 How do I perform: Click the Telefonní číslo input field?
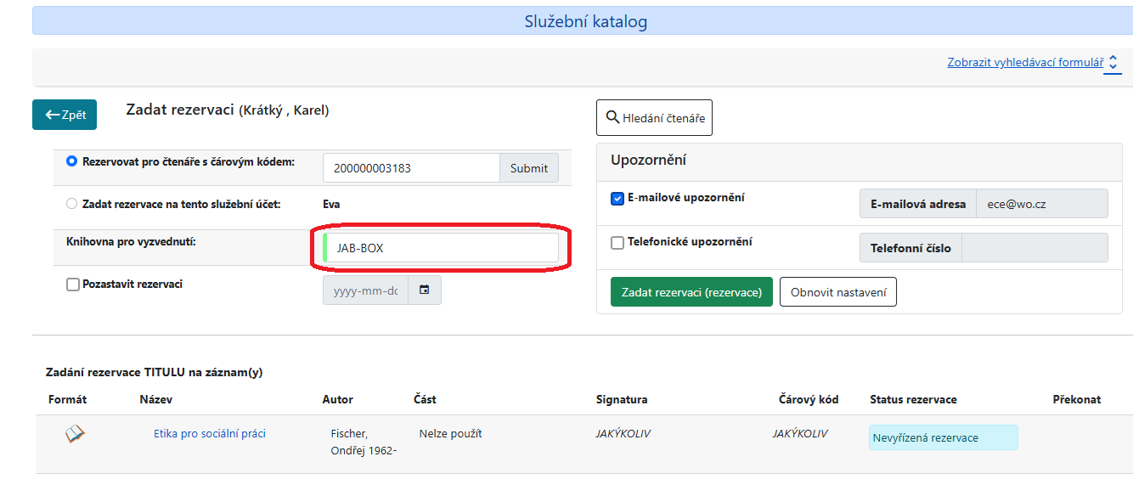tap(1034, 248)
